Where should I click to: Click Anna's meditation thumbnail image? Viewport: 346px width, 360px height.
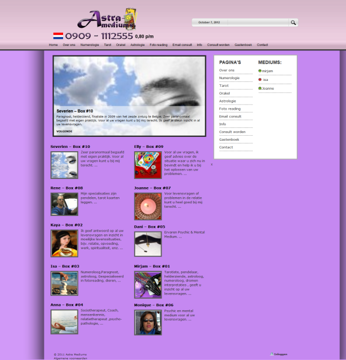click(64, 322)
